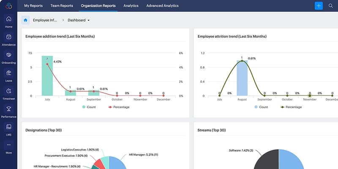The width and height of the screenshot is (338, 169).
Task: Click the August bar in addition trend
Action: [71, 93]
